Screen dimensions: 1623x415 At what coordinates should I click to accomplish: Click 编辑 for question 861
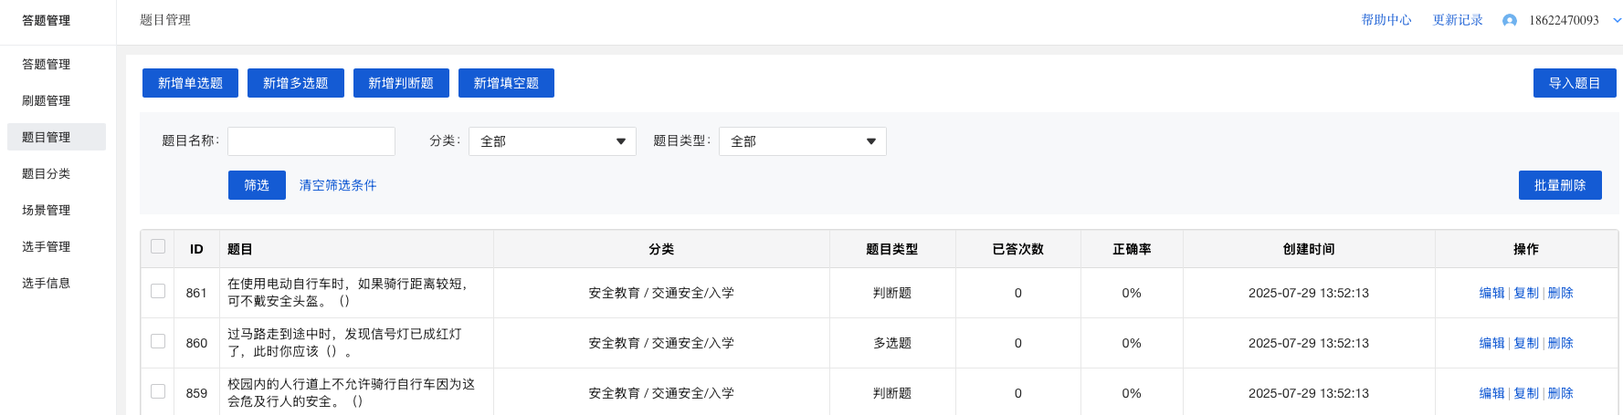point(1491,293)
